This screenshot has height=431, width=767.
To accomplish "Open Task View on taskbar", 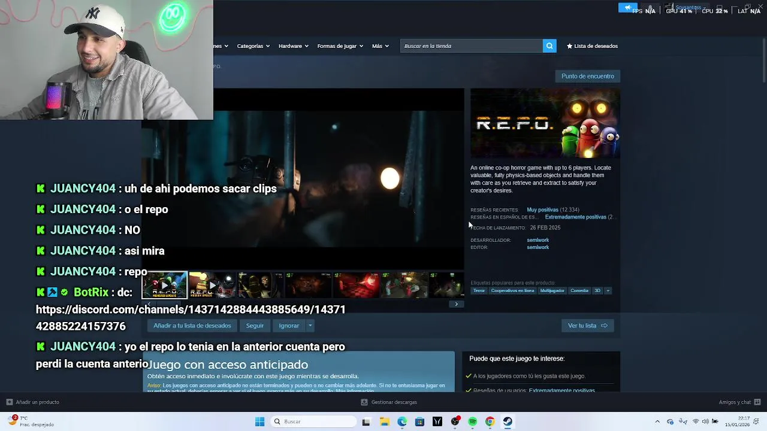I will click(x=366, y=422).
